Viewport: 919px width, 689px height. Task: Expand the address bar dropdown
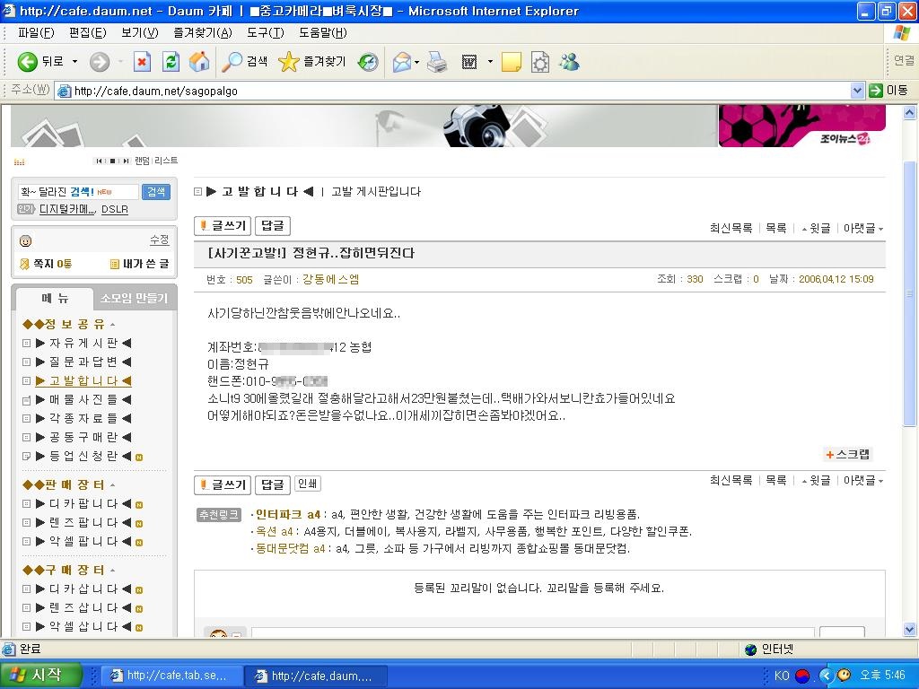[857, 91]
